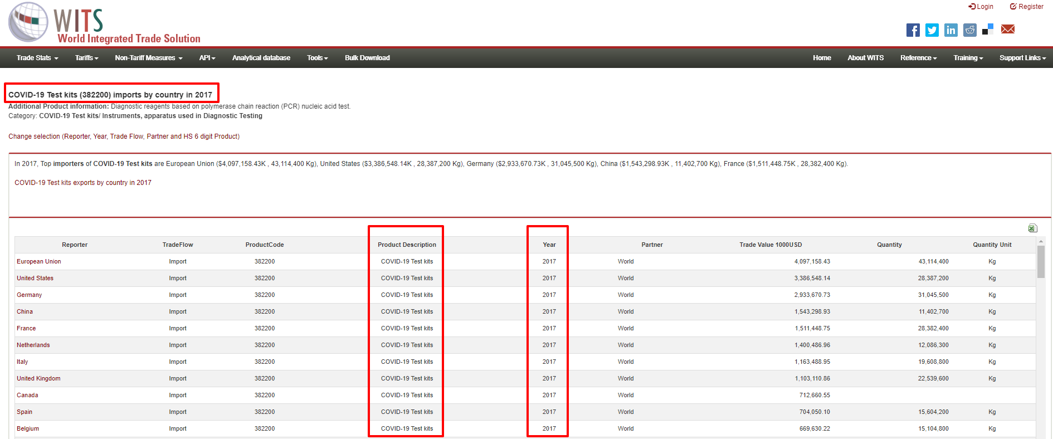1053x439 pixels.
Task: Open COVID-19 Test kits exports by country link
Action: pyautogui.click(x=83, y=183)
